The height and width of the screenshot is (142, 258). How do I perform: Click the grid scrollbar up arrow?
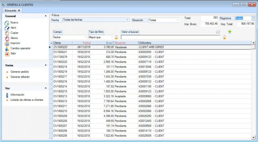[253, 43]
